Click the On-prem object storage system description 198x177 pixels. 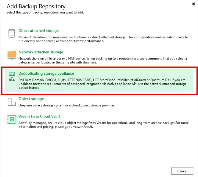(x=67, y=105)
